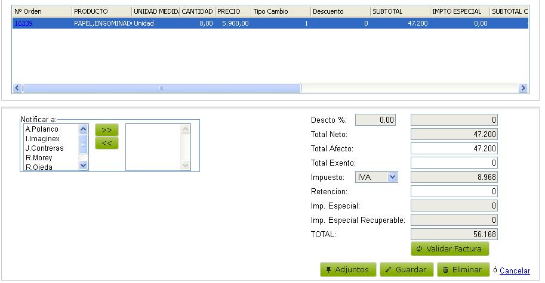
Task: Save invoice with Guardar button
Action: pyautogui.click(x=407, y=269)
